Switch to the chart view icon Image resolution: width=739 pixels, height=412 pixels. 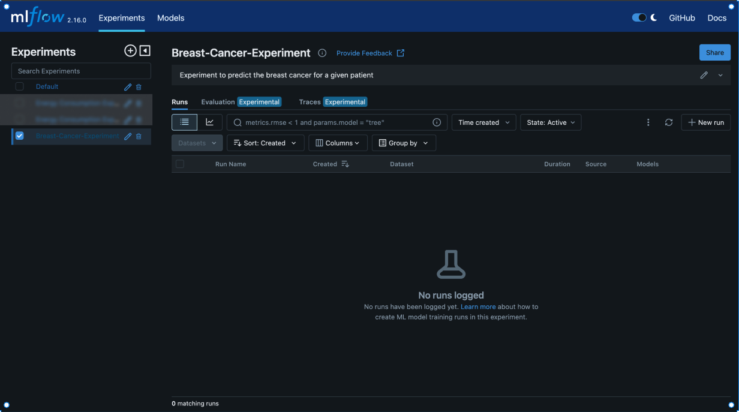tap(210, 122)
